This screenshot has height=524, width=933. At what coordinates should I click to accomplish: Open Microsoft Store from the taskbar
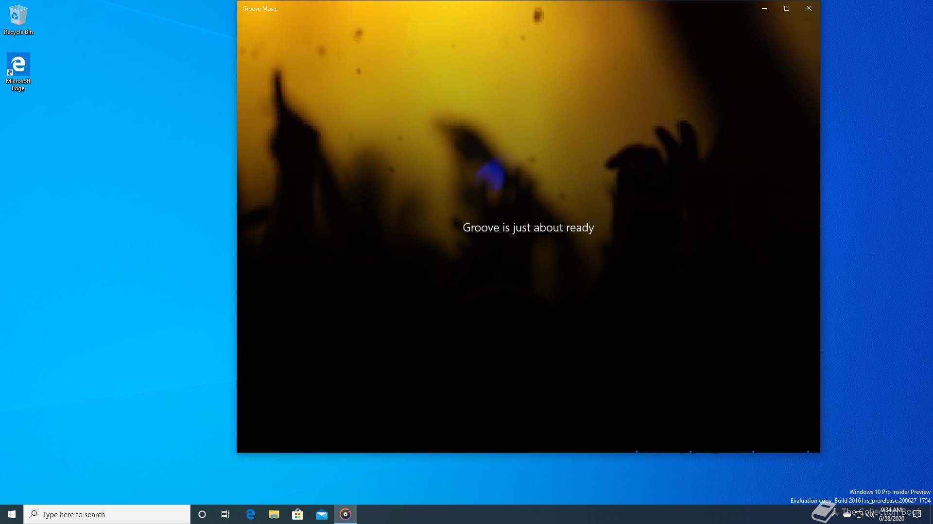tap(297, 514)
